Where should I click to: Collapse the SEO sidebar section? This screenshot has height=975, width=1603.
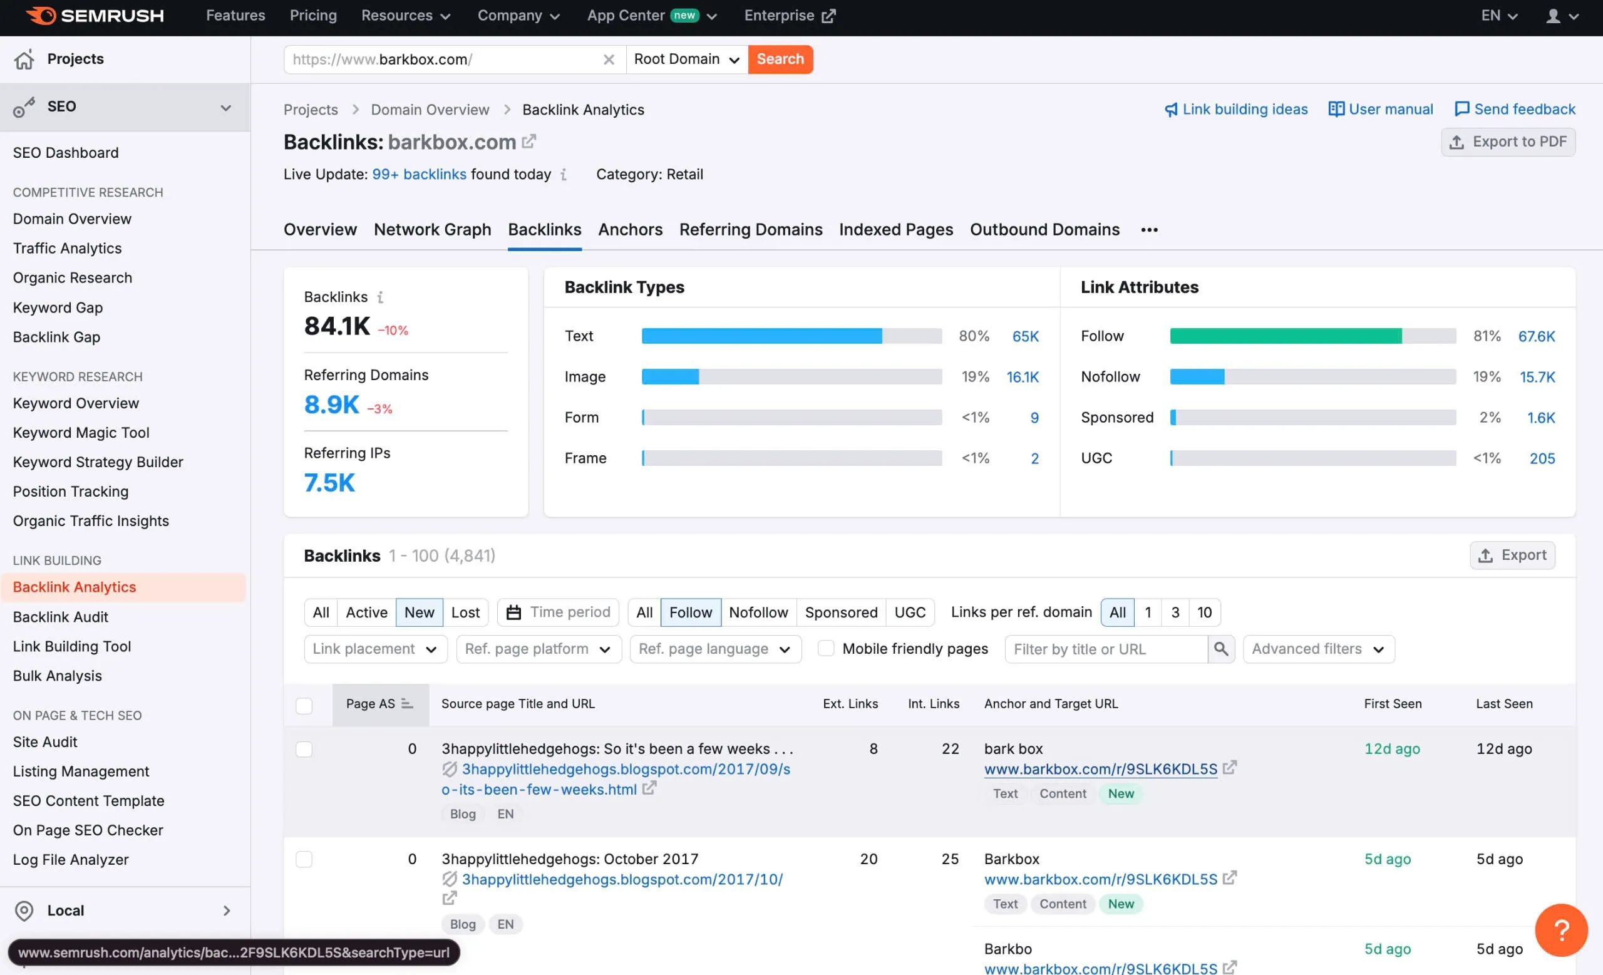point(225,108)
